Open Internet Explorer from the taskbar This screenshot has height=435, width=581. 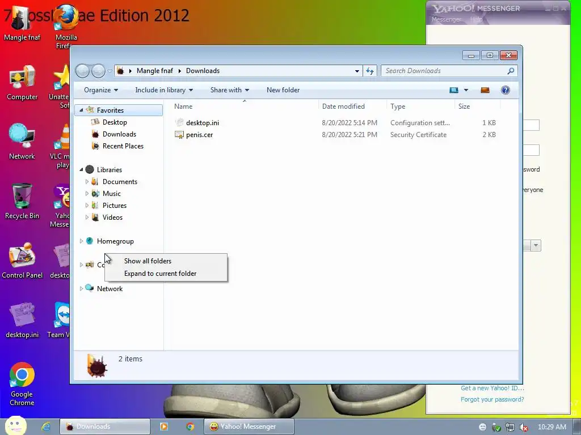(x=45, y=427)
